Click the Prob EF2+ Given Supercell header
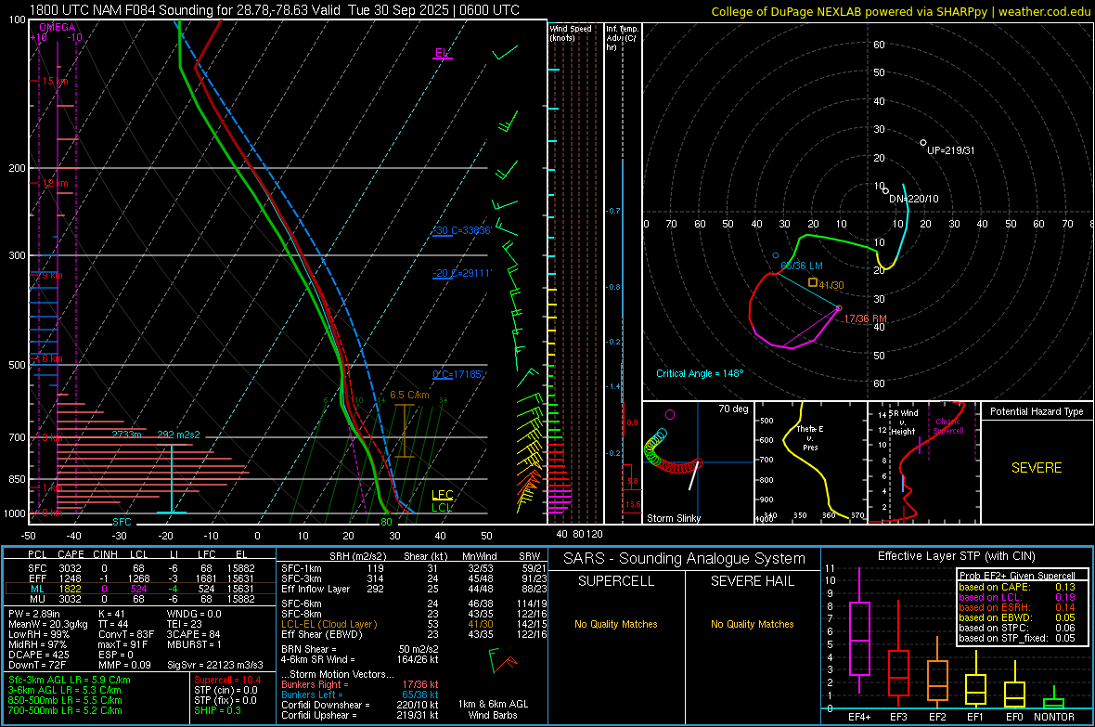Image resolution: width=1095 pixels, height=727 pixels. point(1017,576)
